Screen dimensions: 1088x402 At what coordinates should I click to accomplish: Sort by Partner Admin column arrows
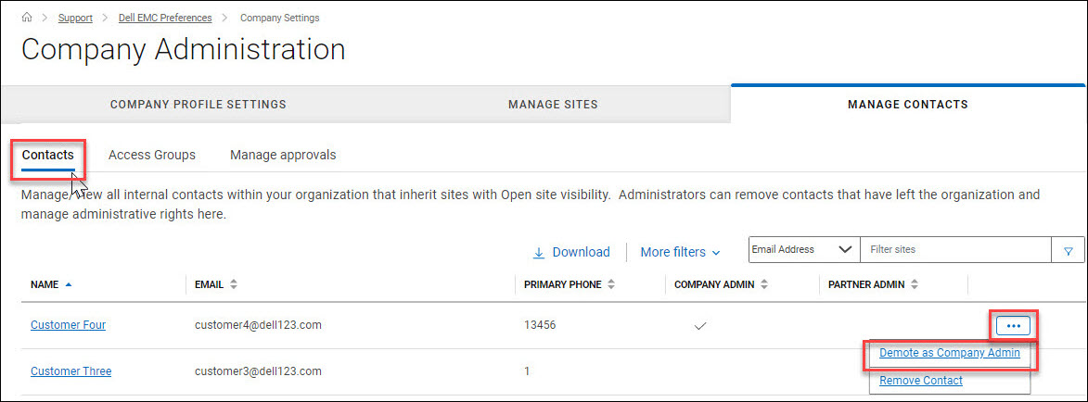(x=915, y=284)
